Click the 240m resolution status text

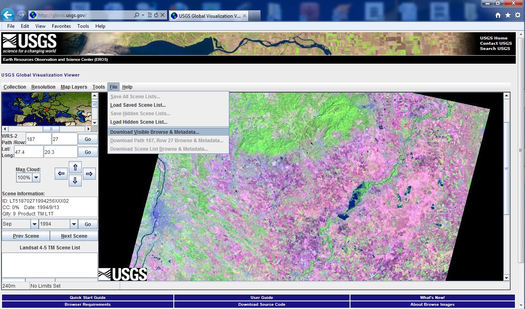pos(8,286)
